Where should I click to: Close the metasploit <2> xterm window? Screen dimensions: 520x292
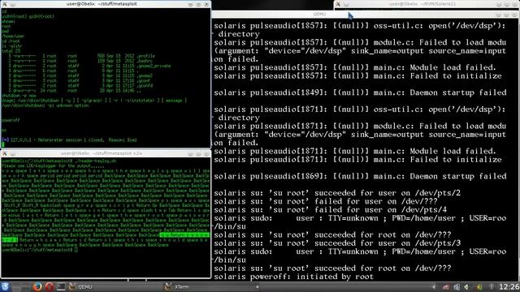tap(206, 153)
